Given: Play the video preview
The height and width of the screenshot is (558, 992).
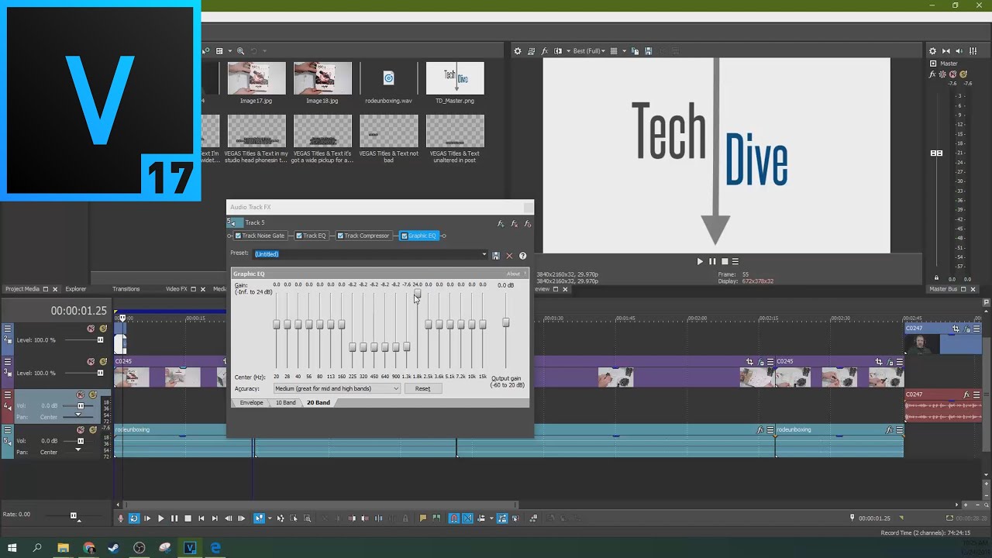Looking at the screenshot, I should tap(700, 261).
